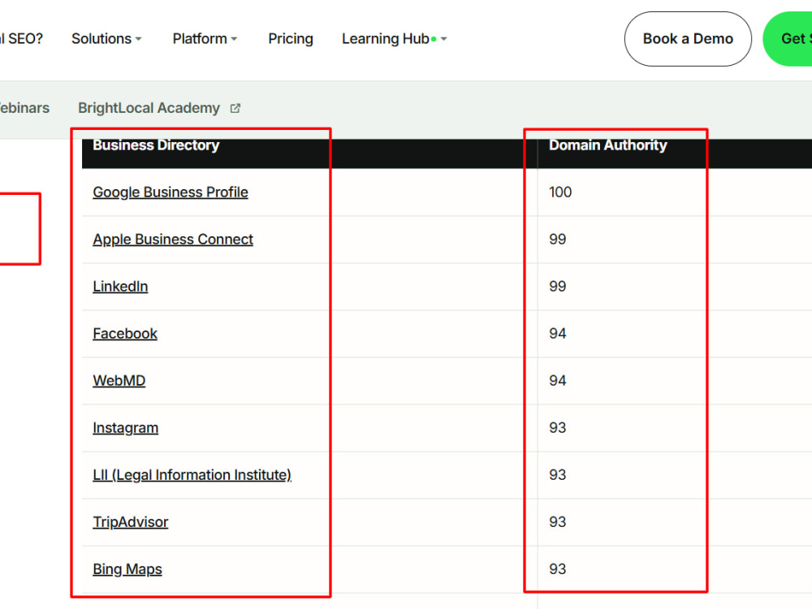Image resolution: width=812 pixels, height=609 pixels.
Task: Open BrightLocal Academy link
Action: [x=149, y=108]
